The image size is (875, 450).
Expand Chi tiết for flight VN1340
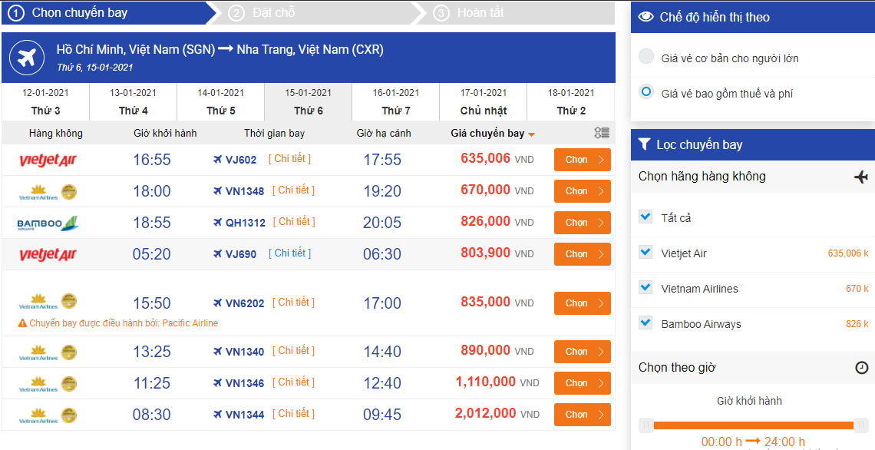293,351
